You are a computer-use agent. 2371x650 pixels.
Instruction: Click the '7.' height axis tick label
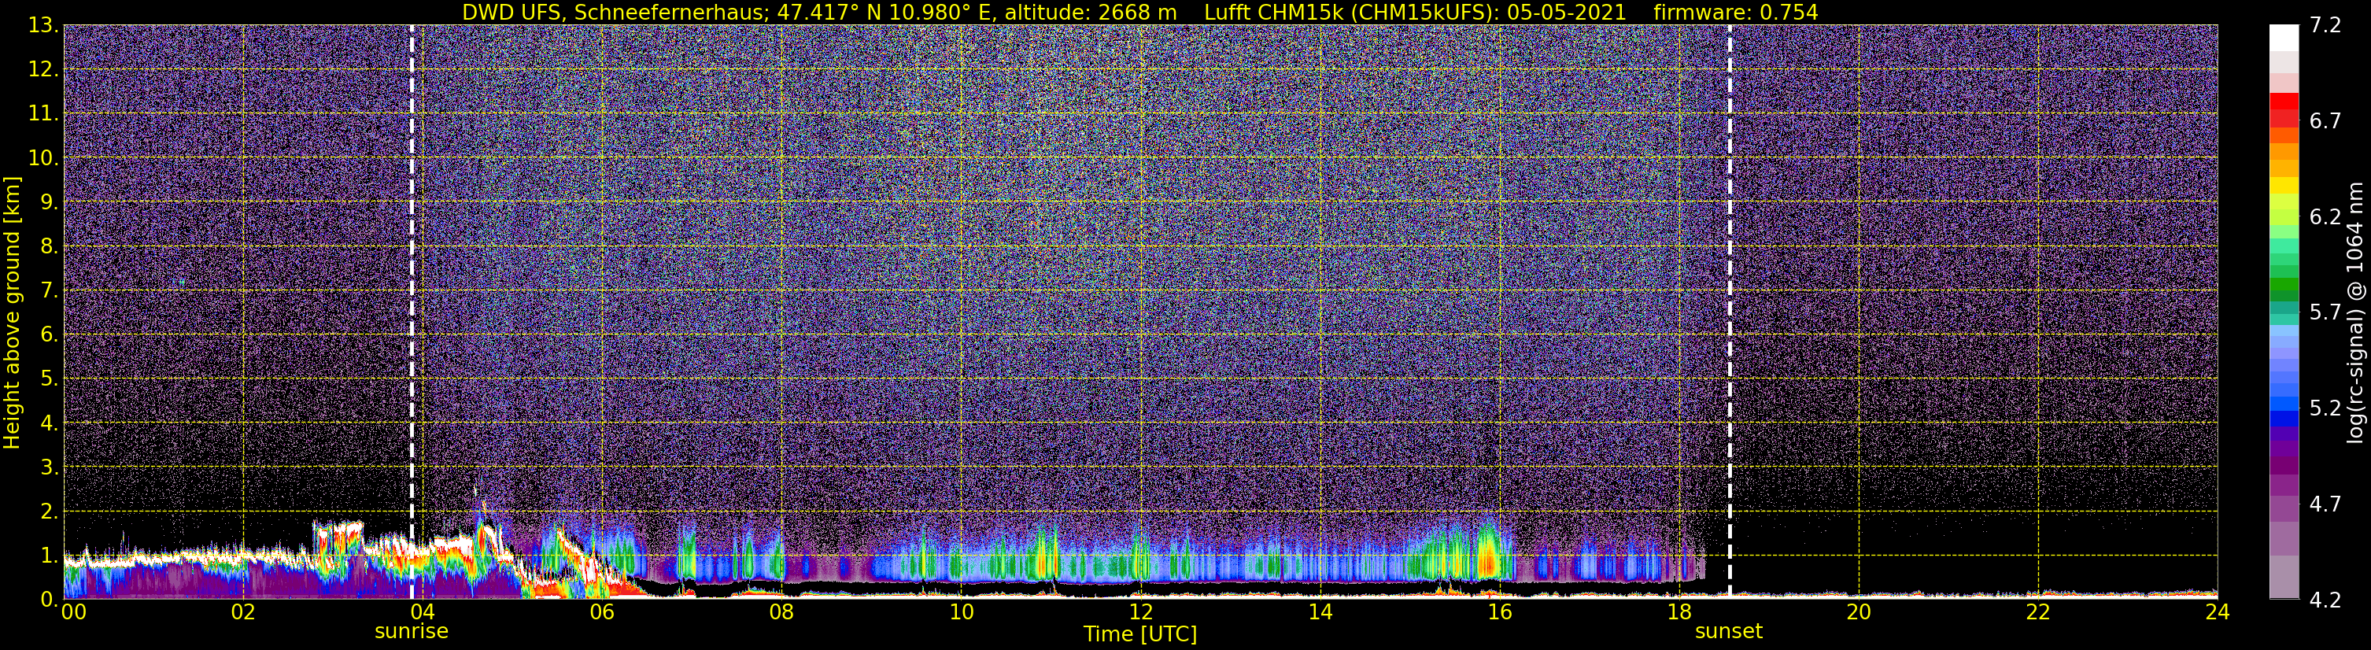click(x=50, y=291)
